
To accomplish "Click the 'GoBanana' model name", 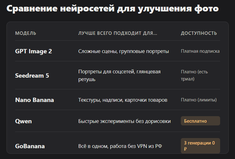I will 30,146.
